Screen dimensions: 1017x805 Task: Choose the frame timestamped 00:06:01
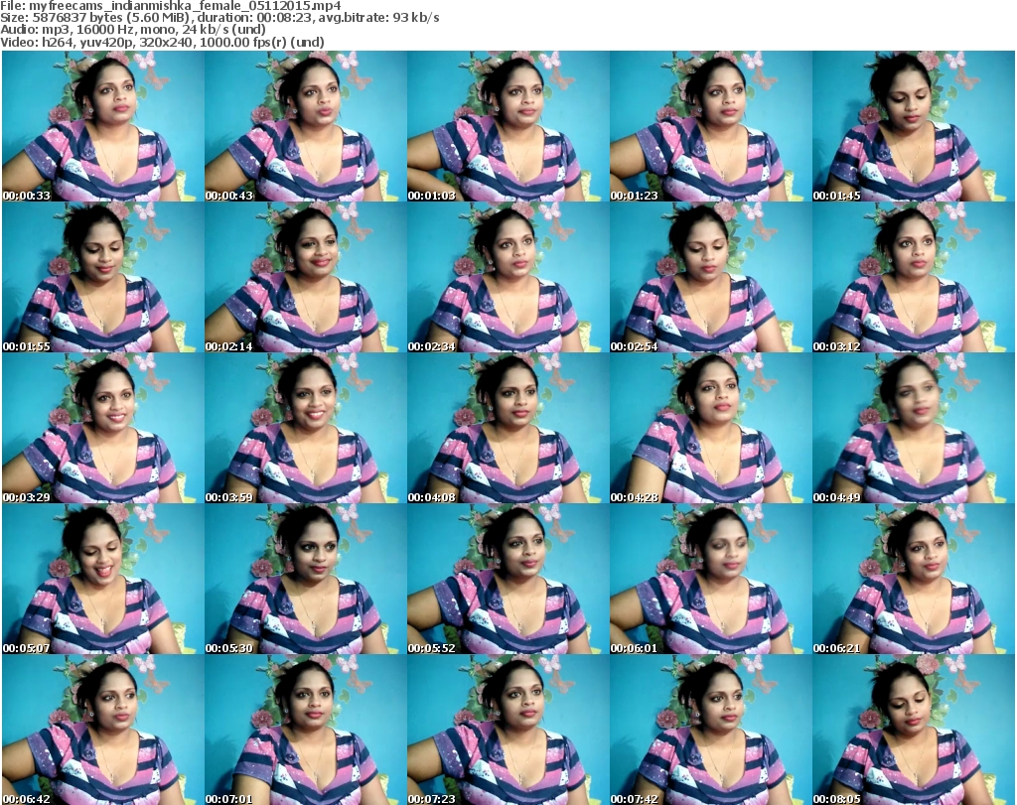710,579
